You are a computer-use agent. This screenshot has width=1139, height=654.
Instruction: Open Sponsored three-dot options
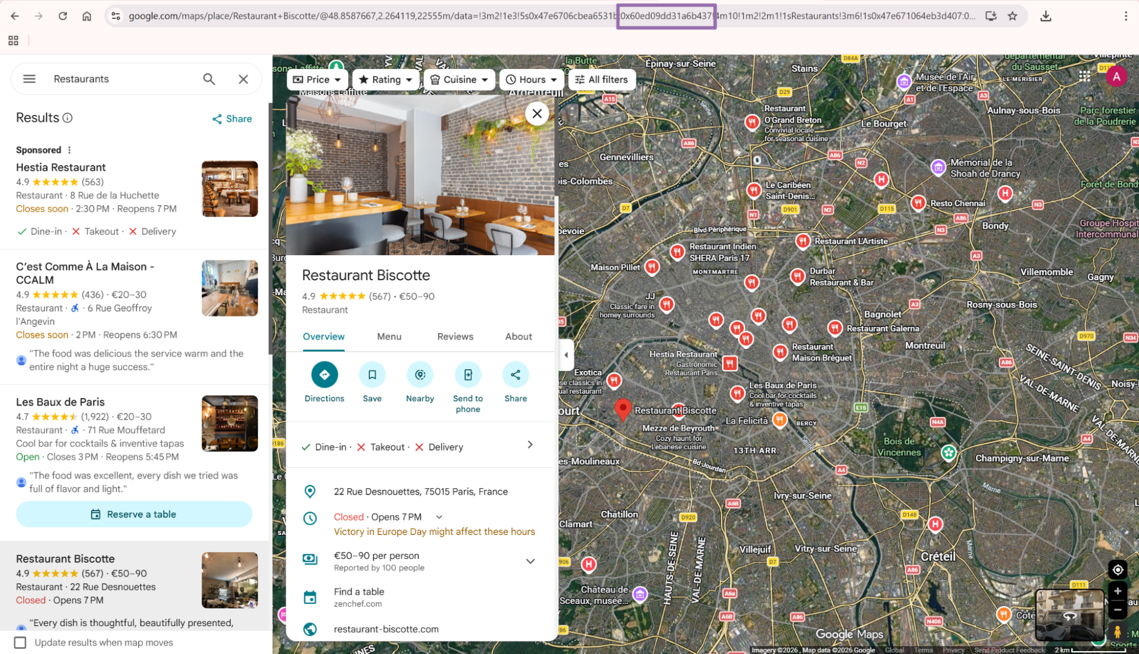[70, 150]
